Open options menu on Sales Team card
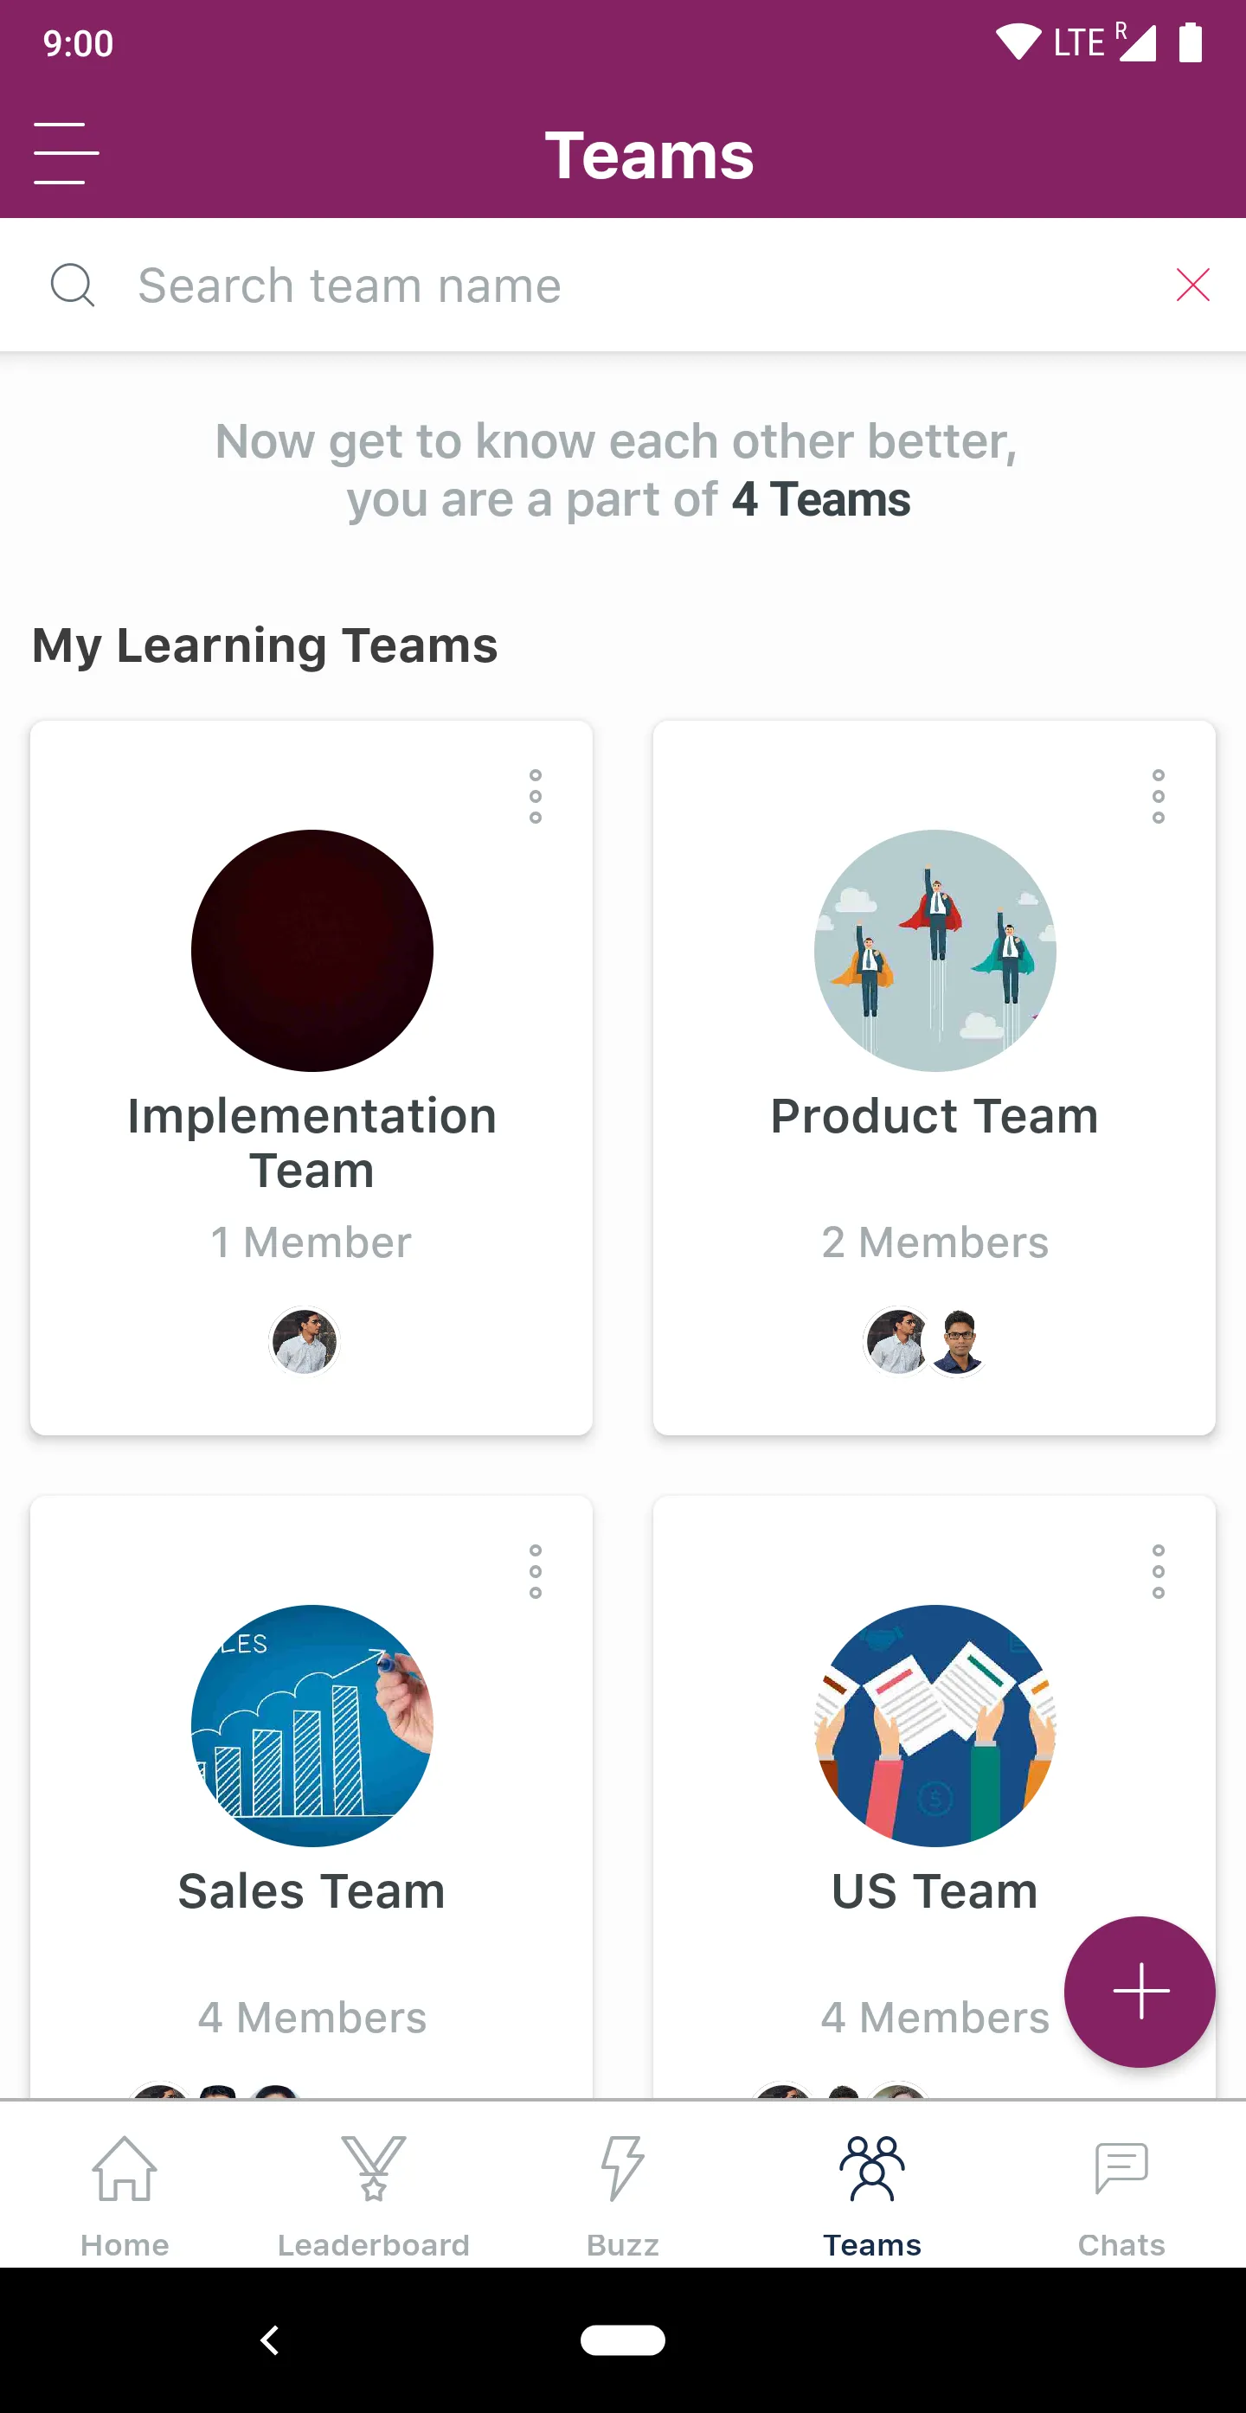 pyautogui.click(x=536, y=1572)
